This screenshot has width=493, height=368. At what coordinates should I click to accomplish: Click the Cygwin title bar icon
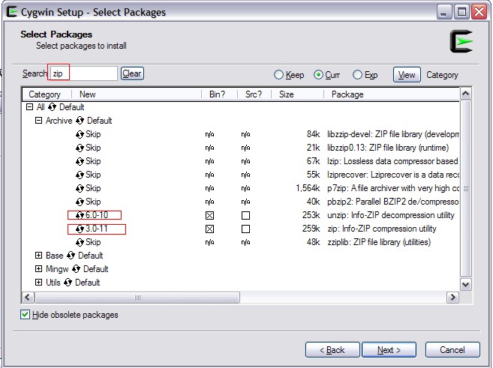click(12, 12)
